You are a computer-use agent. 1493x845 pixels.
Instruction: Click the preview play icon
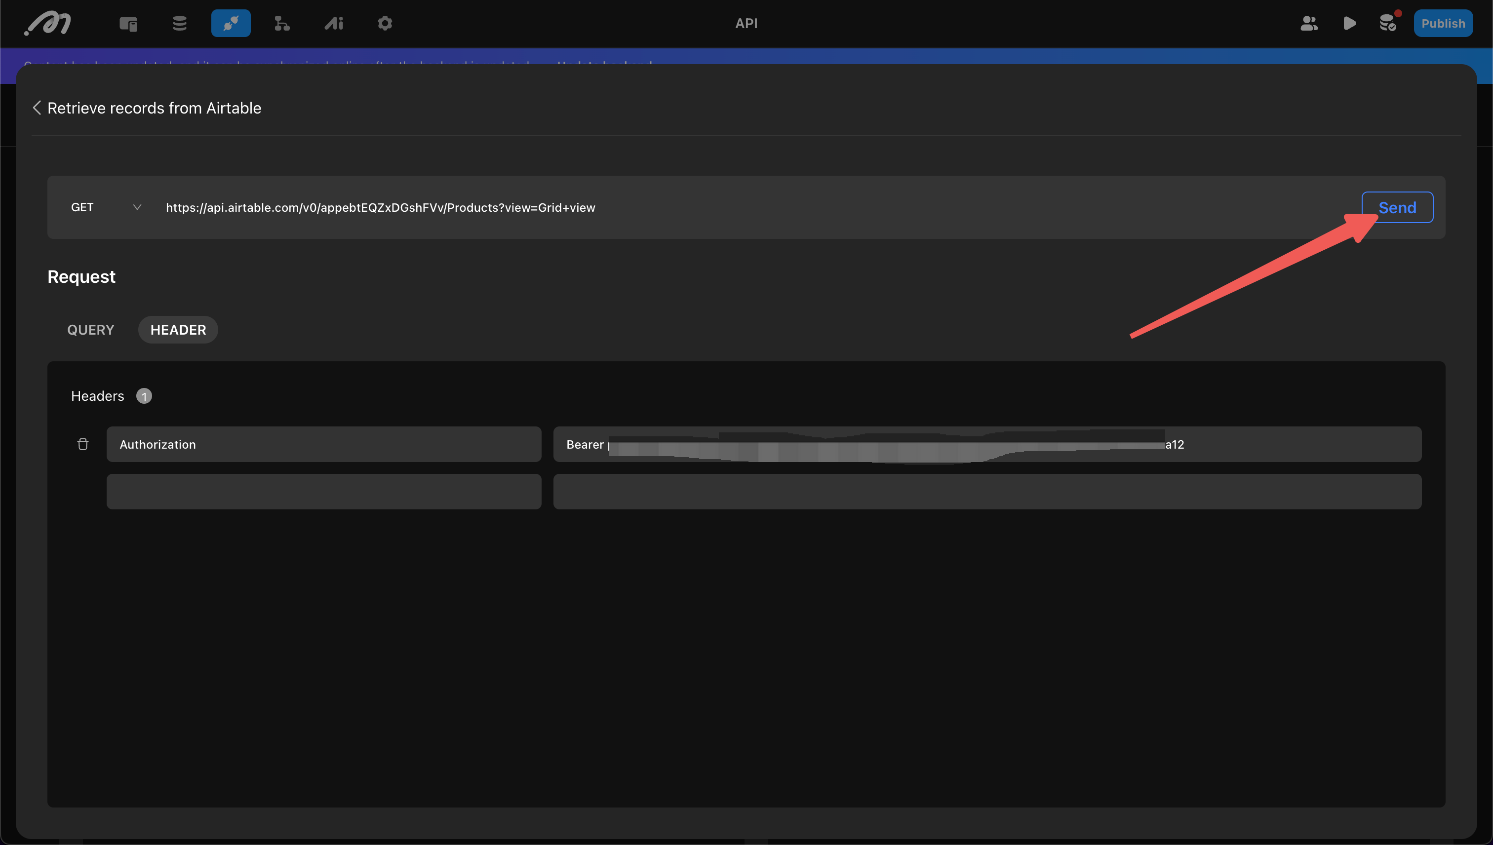1350,23
